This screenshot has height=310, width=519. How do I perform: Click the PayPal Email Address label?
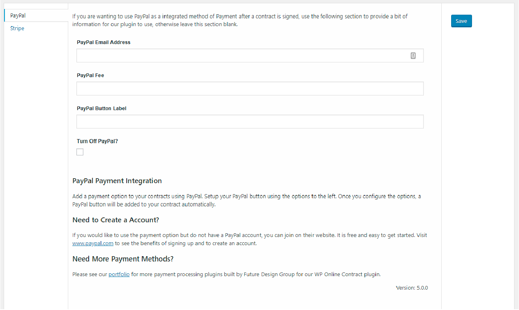click(103, 42)
